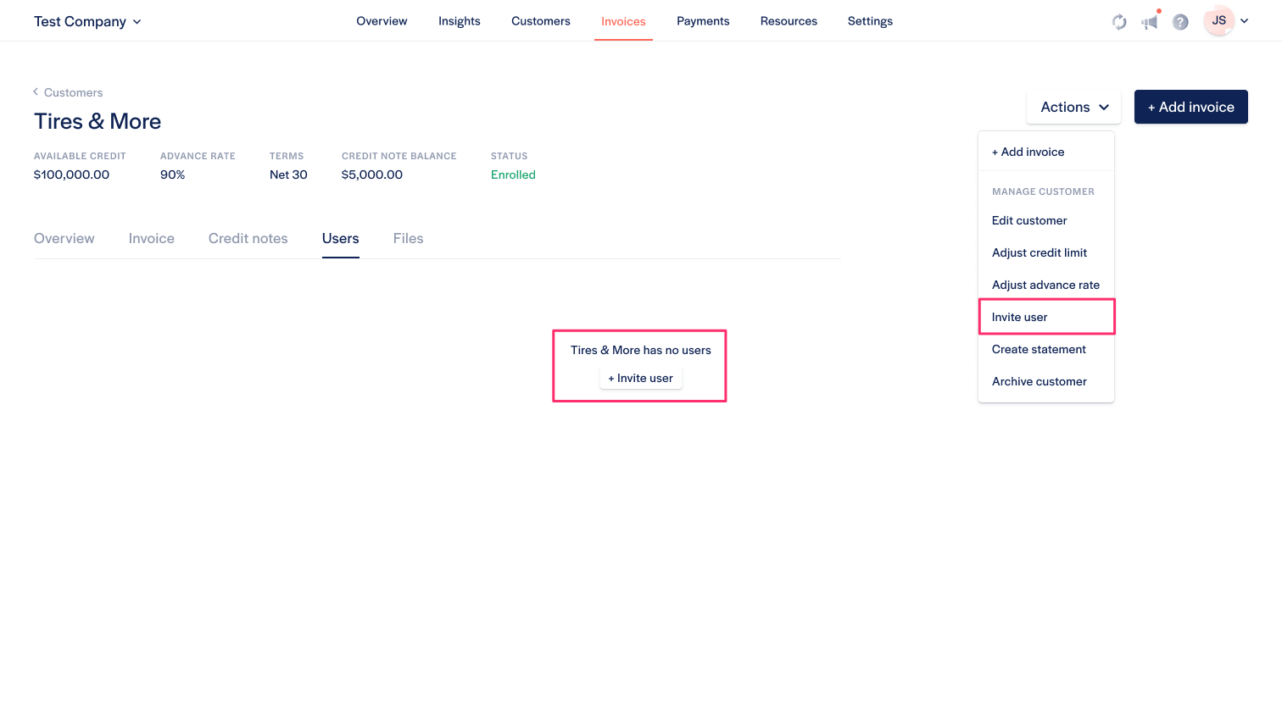The height and width of the screenshot is (726, 1282).
Task: Choose Edit customer in Actions menu
Action: (1029, 220)
